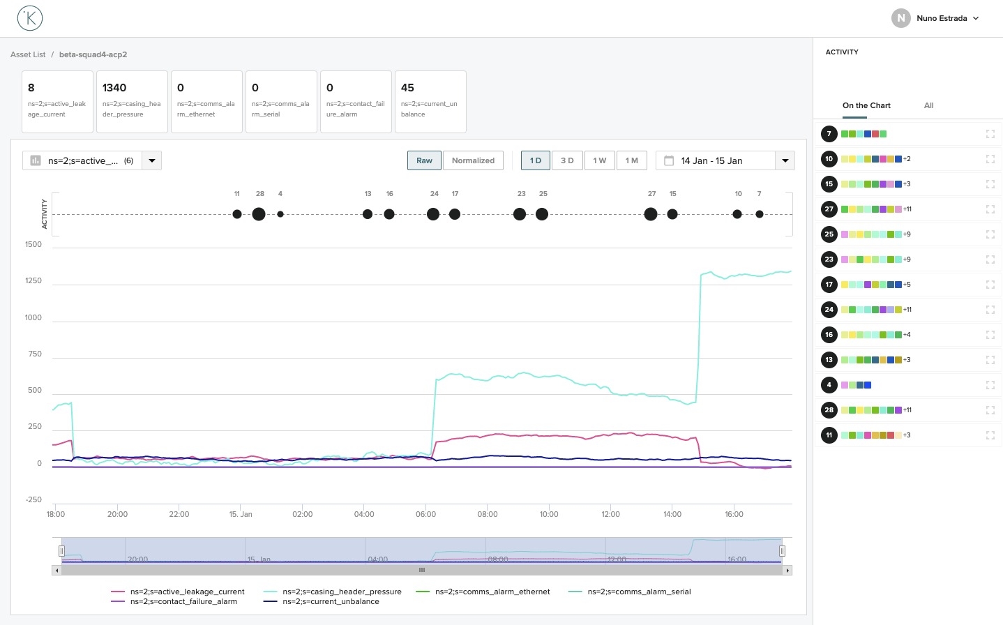Select the On the Chart tab
This screenshot has height=625, width=1003.
click(866, 105)
